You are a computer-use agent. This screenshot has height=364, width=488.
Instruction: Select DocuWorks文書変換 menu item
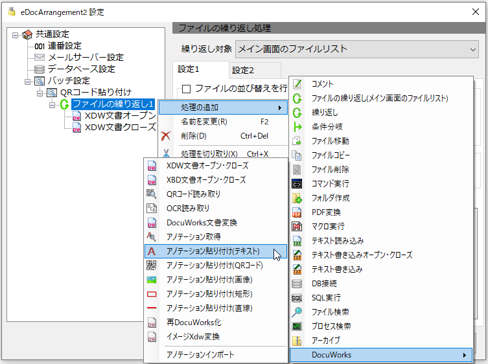[x=216, y=223]
